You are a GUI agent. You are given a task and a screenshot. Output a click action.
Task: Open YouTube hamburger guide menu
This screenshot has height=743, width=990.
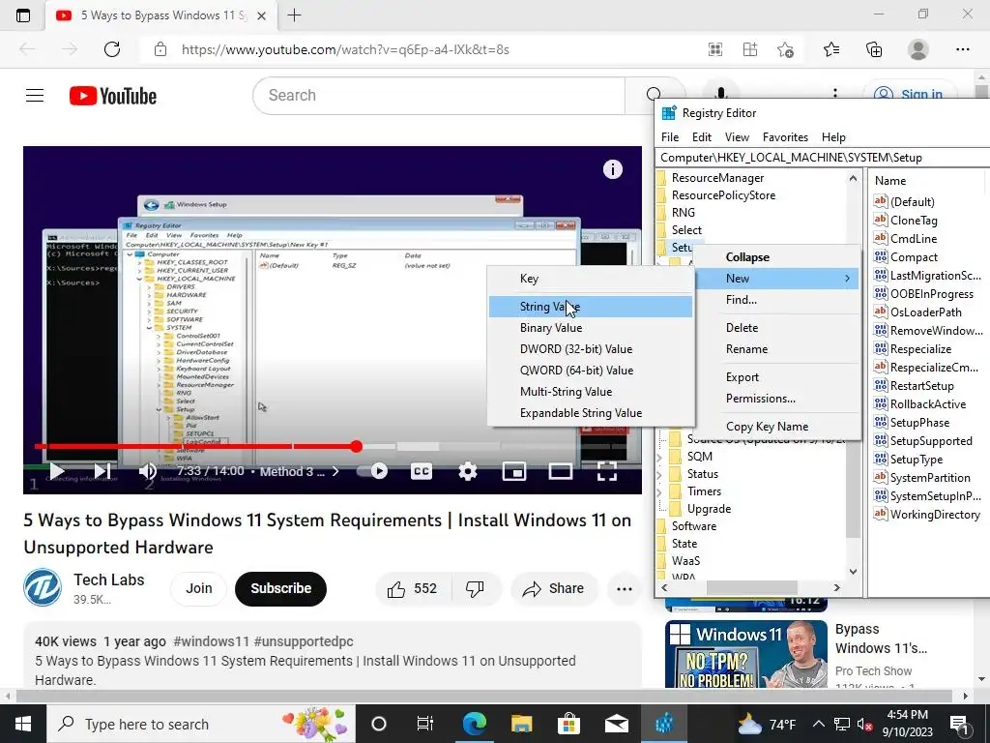pos(35,96)
